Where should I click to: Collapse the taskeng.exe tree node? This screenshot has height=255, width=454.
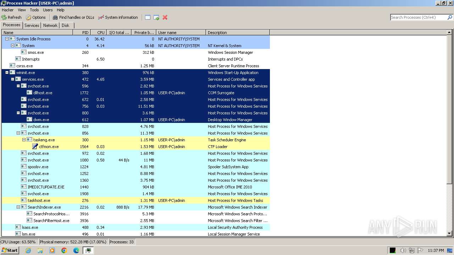pyautogui.click(x=24, y=140)
